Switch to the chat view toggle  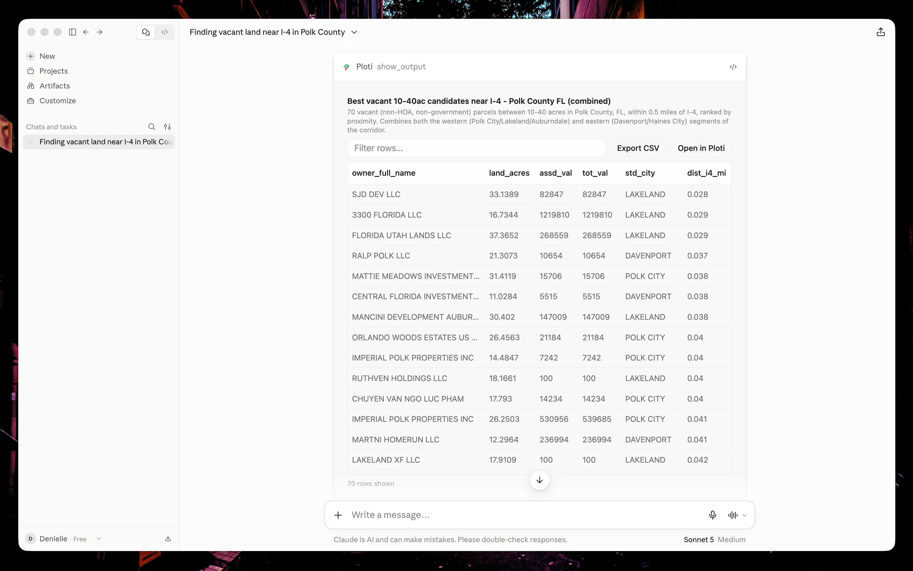(146, 32)
